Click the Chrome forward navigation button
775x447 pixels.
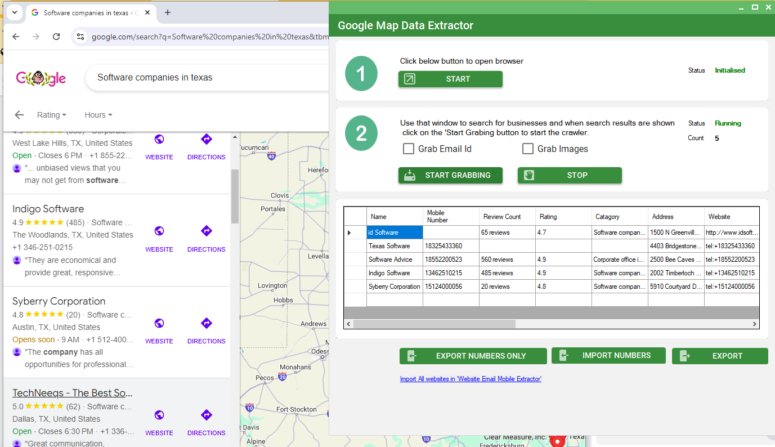[36, 37]
